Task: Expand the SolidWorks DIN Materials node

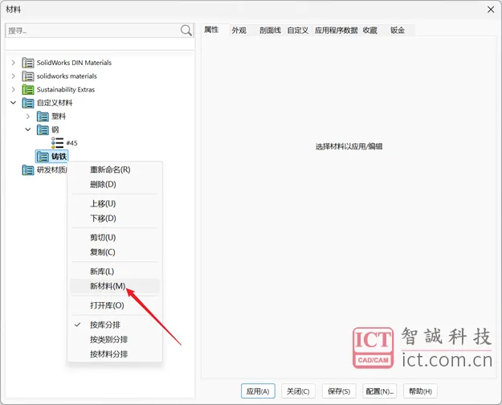Action: tap(13, 63)
